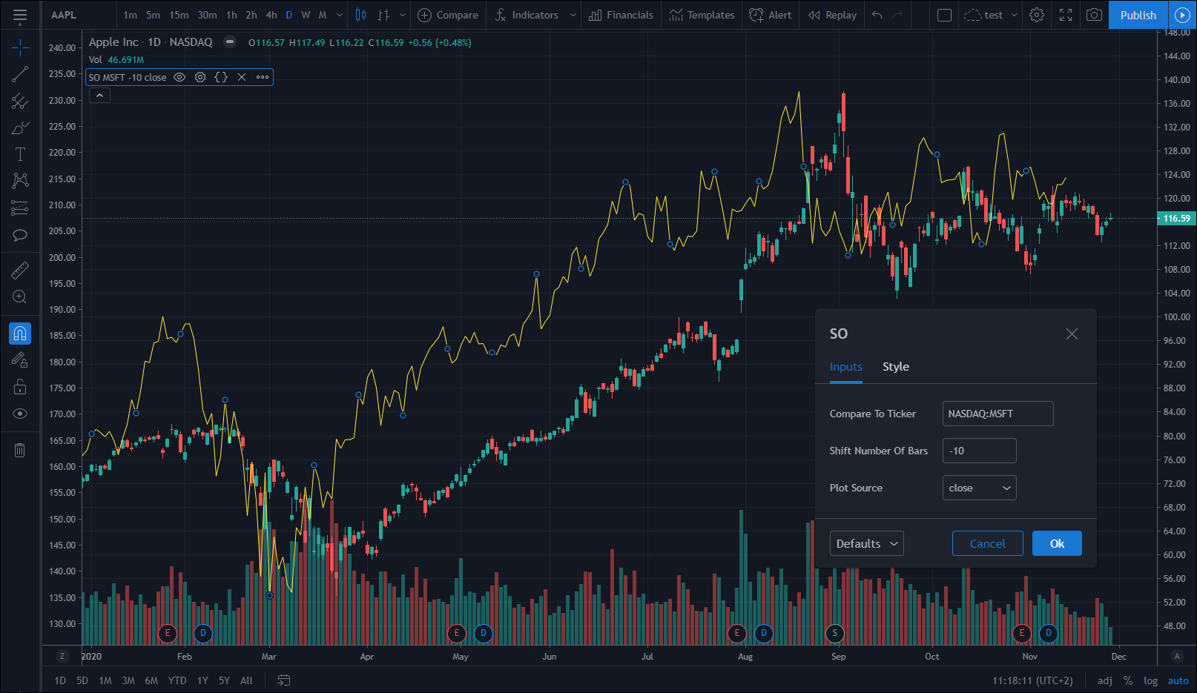
Task: Take a chart snapshot with camera icon
Action: (1094, 15)
